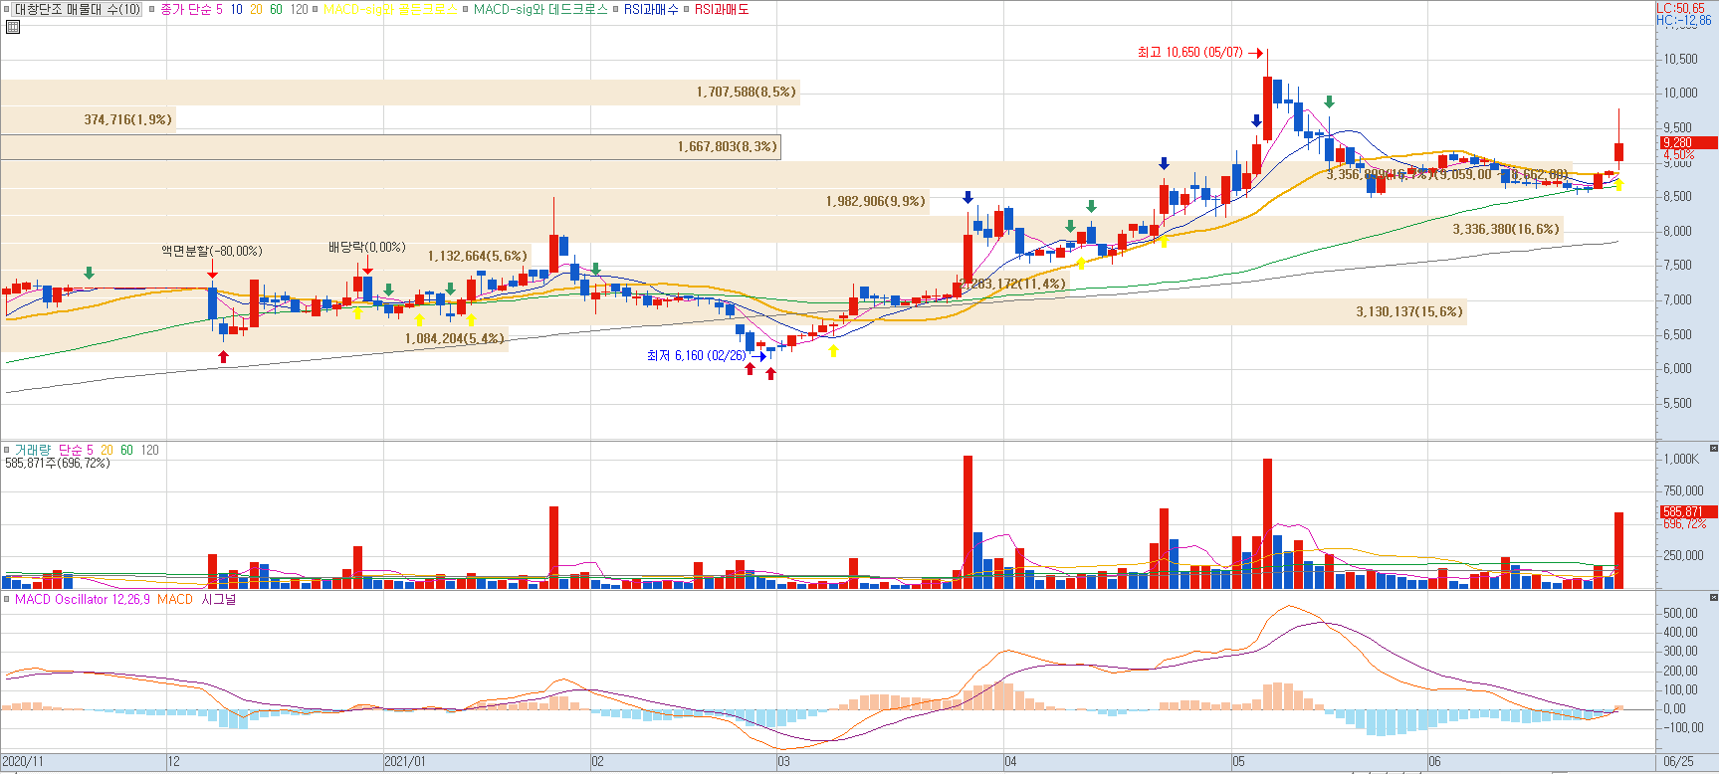Click the green arrow above the November candles
The width and height of the screenshot is (1719, 774).
(x=90, y=273)
